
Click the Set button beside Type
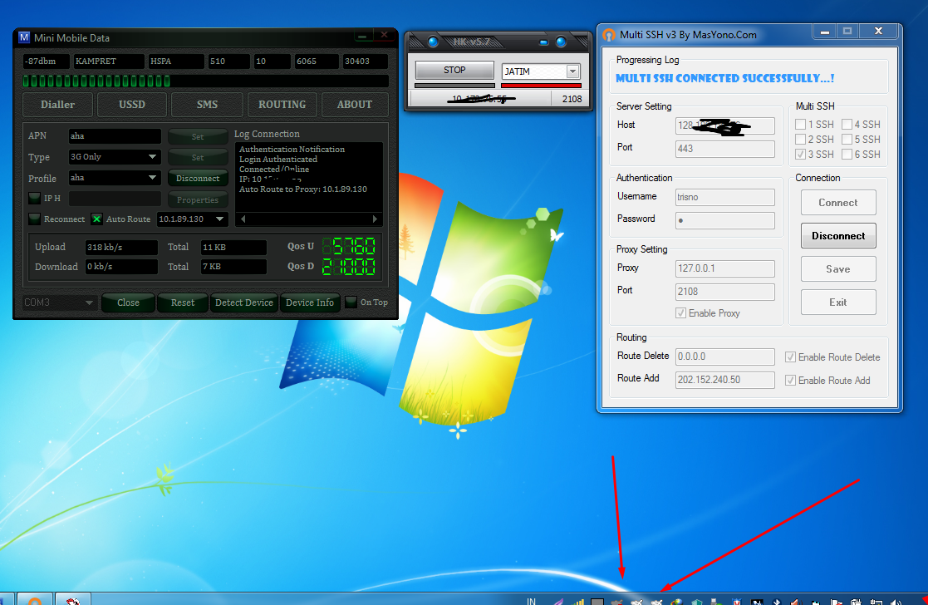tap(198, 157)
